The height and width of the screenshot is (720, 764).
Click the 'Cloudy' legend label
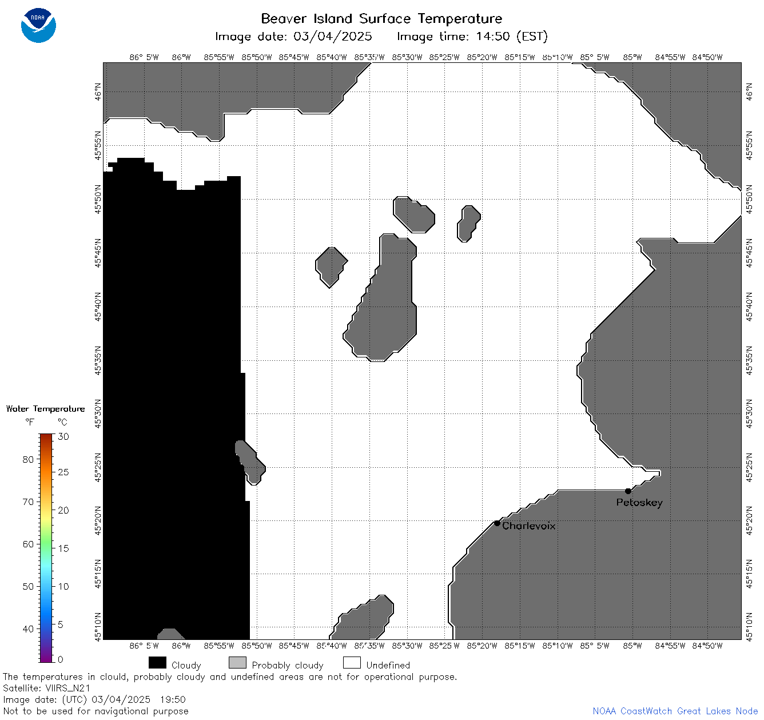[x=186, y=665]
